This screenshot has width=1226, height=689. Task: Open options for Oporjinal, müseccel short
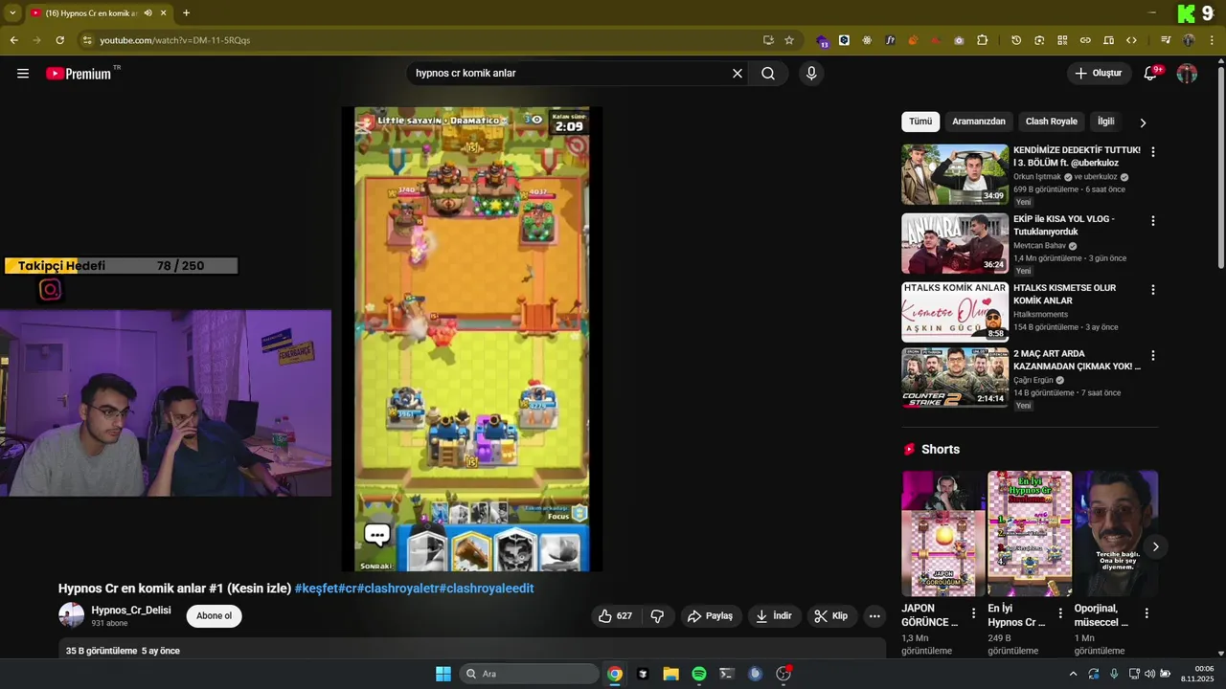pos(1147,613)
